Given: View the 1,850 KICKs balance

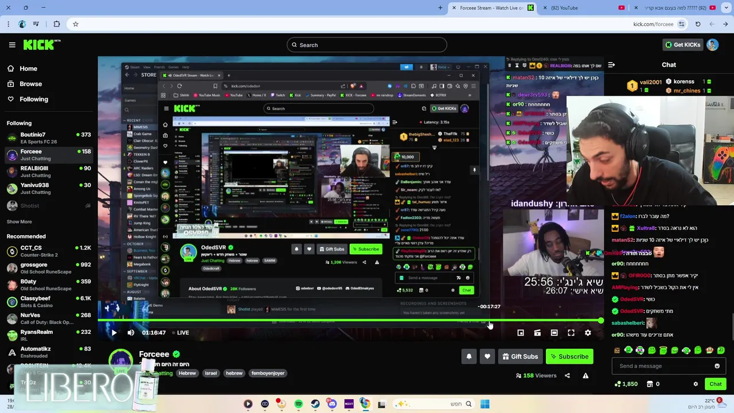Looking at the screenshot, I should [626, 384].
